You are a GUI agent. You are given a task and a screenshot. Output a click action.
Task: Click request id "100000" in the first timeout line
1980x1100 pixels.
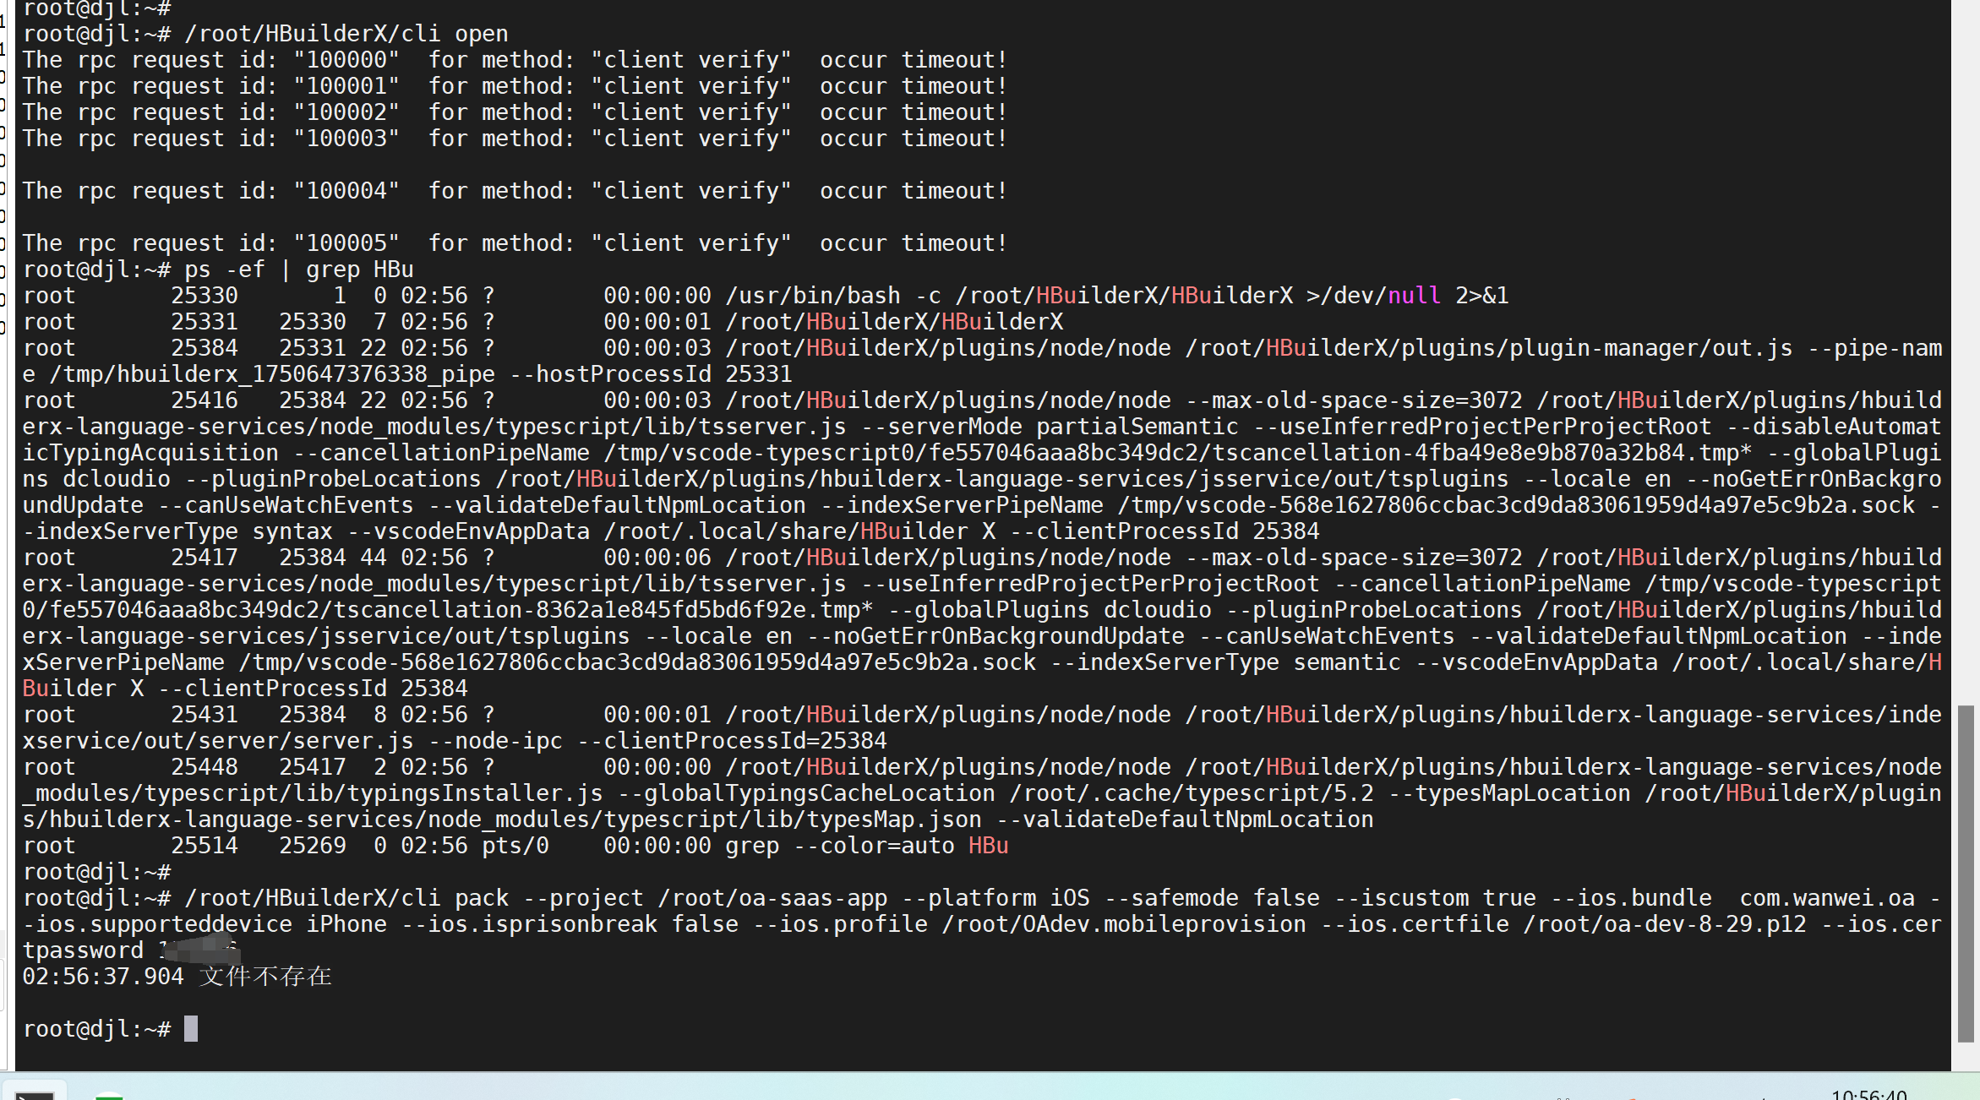[346, 60]
